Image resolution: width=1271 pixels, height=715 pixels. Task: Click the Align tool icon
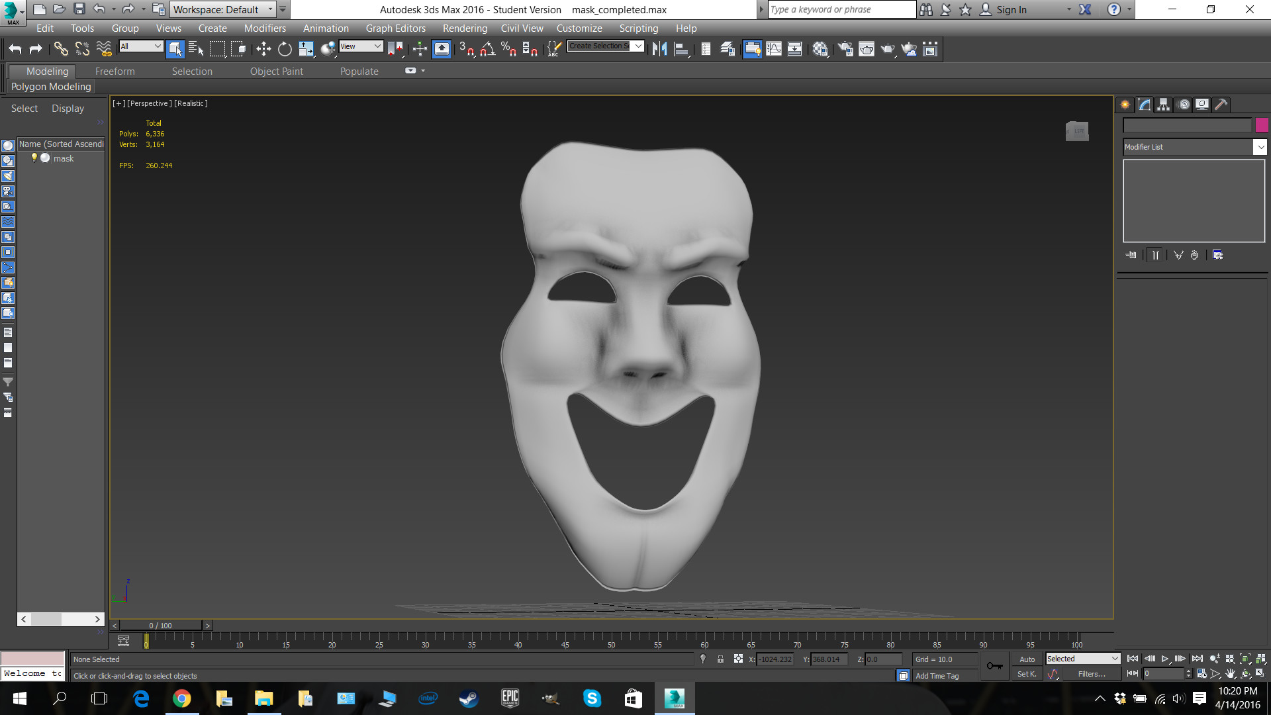(x=681, y=49)
